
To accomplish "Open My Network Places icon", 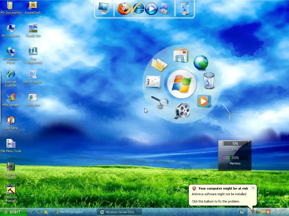I will tap(11, 55).
